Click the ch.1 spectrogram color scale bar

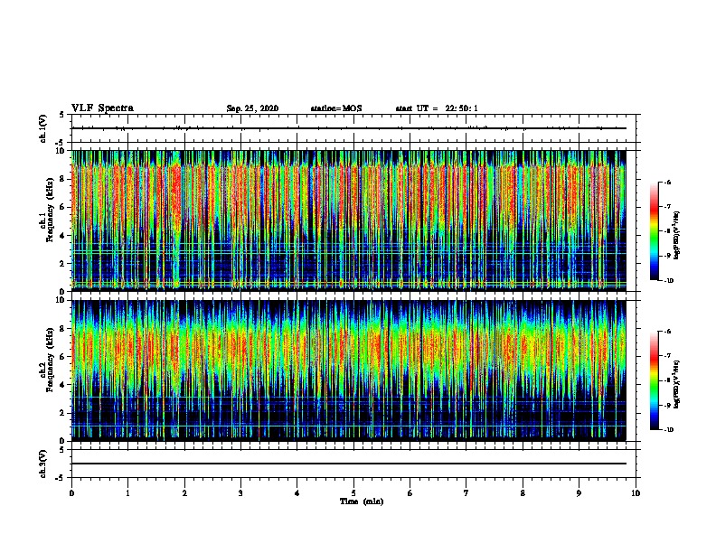(x=655, y=231)
